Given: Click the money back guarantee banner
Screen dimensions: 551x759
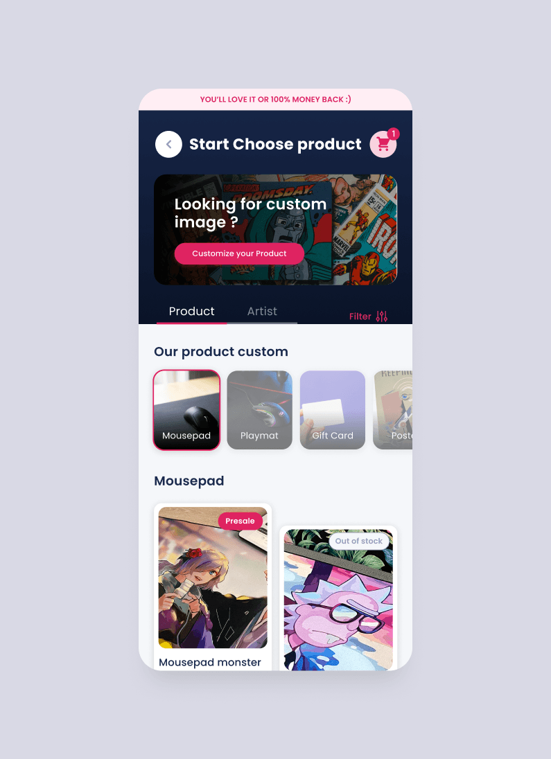Looking at the screenshot, I should 275,99.
